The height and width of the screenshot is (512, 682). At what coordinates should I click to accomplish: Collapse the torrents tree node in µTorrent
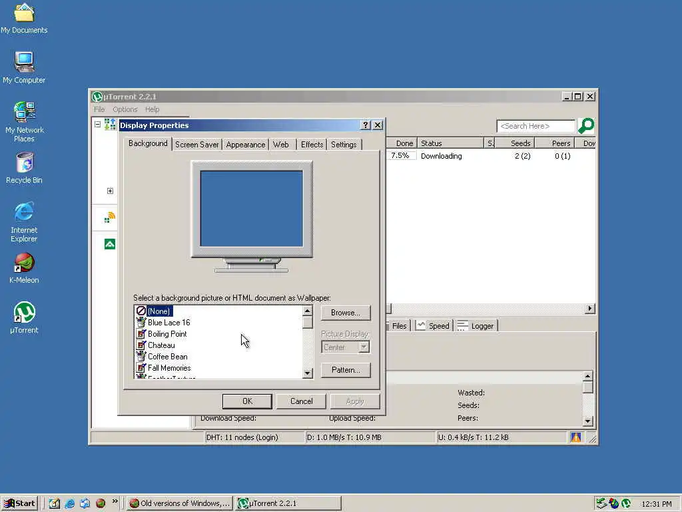(97, 125)
